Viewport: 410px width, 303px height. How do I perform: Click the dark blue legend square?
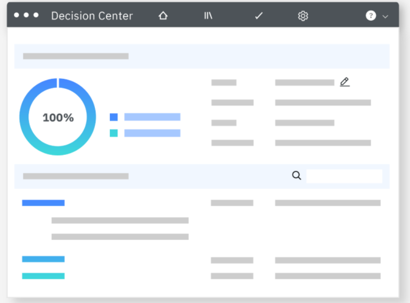point(114,117)
